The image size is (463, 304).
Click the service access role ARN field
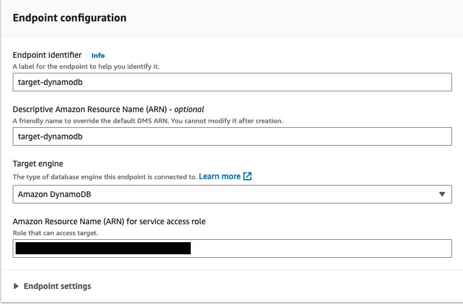tap(318, 249)
